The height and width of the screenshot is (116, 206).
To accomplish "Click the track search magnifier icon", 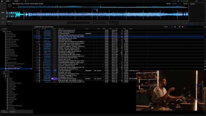I will 186,27.
